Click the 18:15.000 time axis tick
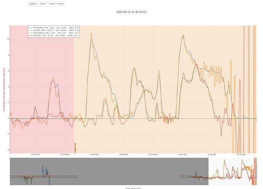 click(182, 155)
